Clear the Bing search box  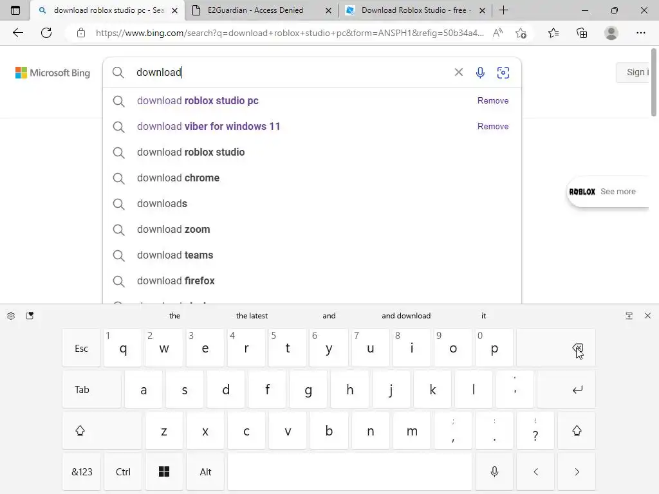coord(458,72)
